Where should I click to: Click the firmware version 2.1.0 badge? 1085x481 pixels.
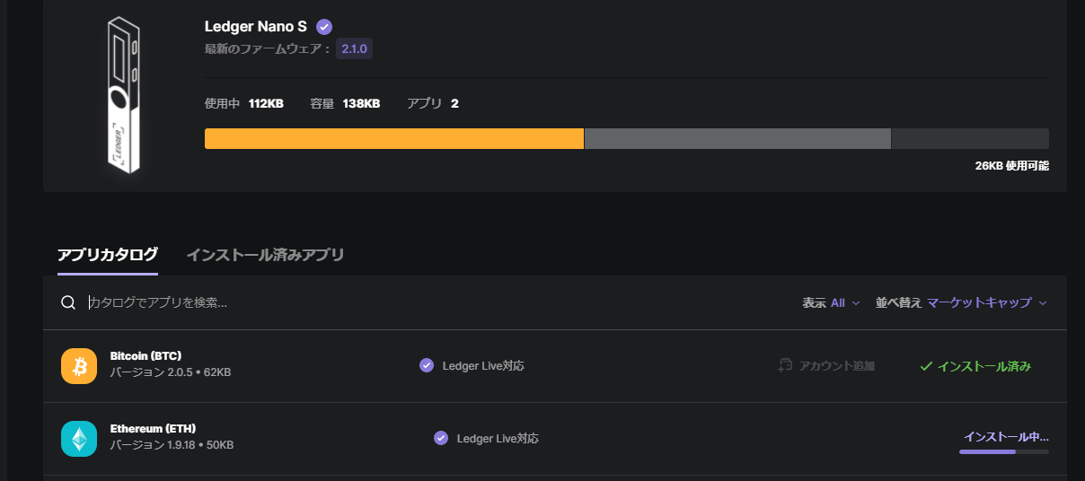pyautogui.click(x=354, y=48)
